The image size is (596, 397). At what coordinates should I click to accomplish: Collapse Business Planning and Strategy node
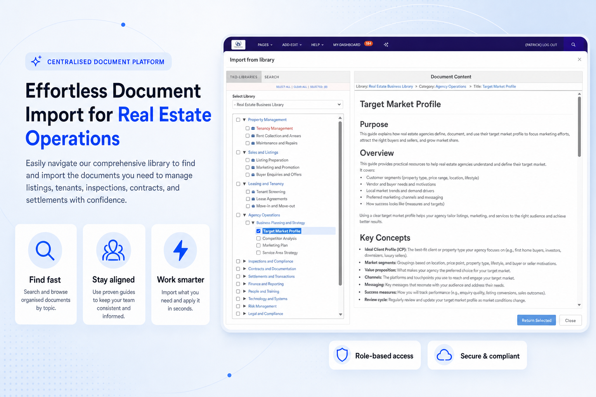click(253, 223)
